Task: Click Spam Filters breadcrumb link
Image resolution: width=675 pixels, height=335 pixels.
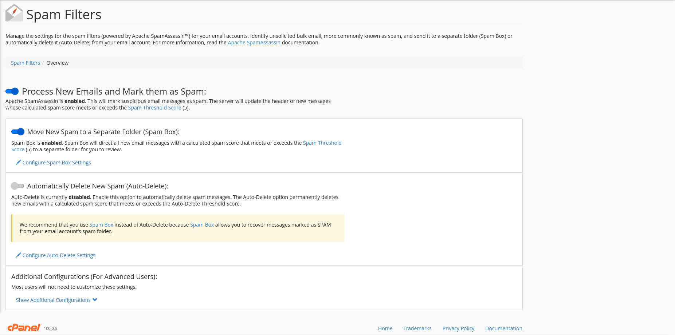Action: coord(25,63)
